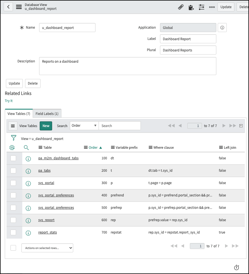The width and height of the screenshot is (249, 274).
Task: Open the more options ellipsis menu
Action: (x=212, y=7)
